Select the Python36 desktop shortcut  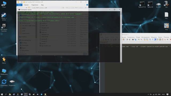coord(150,5)
